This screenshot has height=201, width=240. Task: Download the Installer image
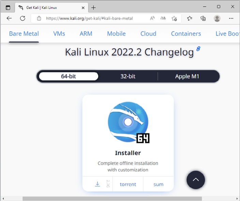click(x=97, y=184)
